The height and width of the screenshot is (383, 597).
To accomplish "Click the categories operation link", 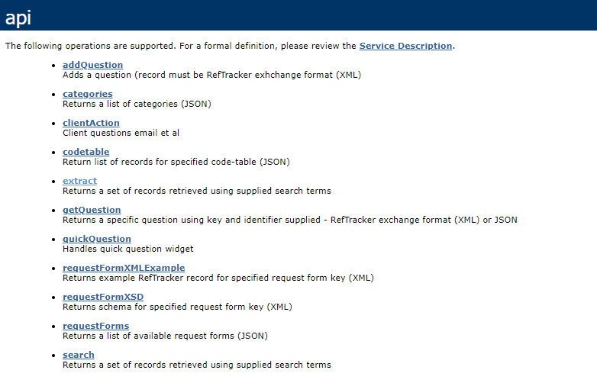I will (x=88, y=94).
